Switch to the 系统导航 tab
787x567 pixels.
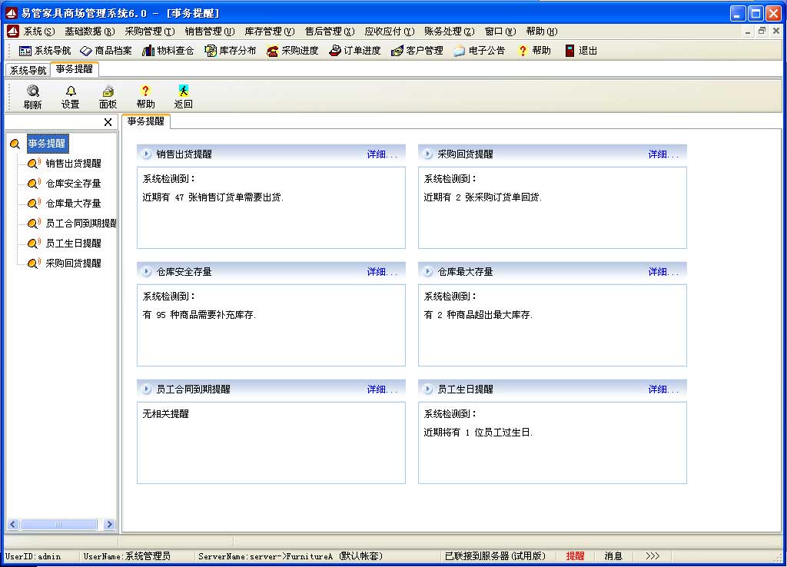tap(28, 70)
